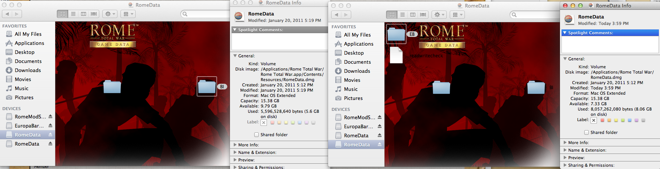Enable Shared folder in Today 3:59 PM Info window

[x=586, y=132]
